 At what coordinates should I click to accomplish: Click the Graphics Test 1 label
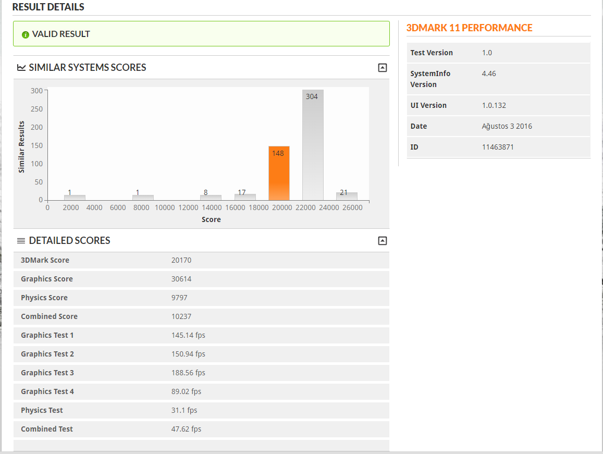pyautogui.click(x=47, y=336)
